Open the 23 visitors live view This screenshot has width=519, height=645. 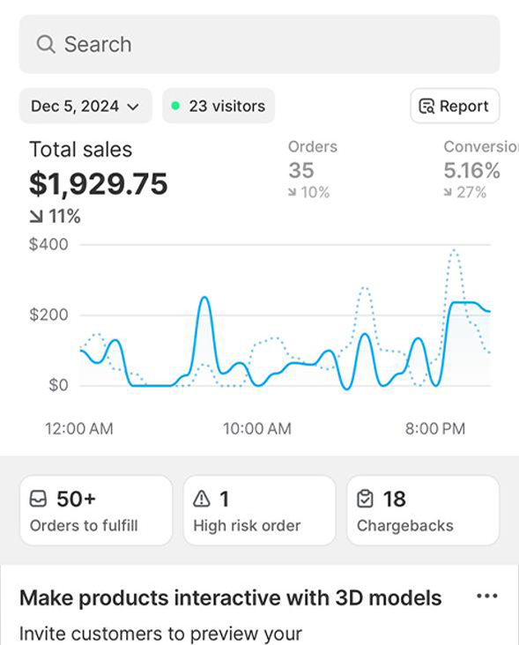[219, 106]
